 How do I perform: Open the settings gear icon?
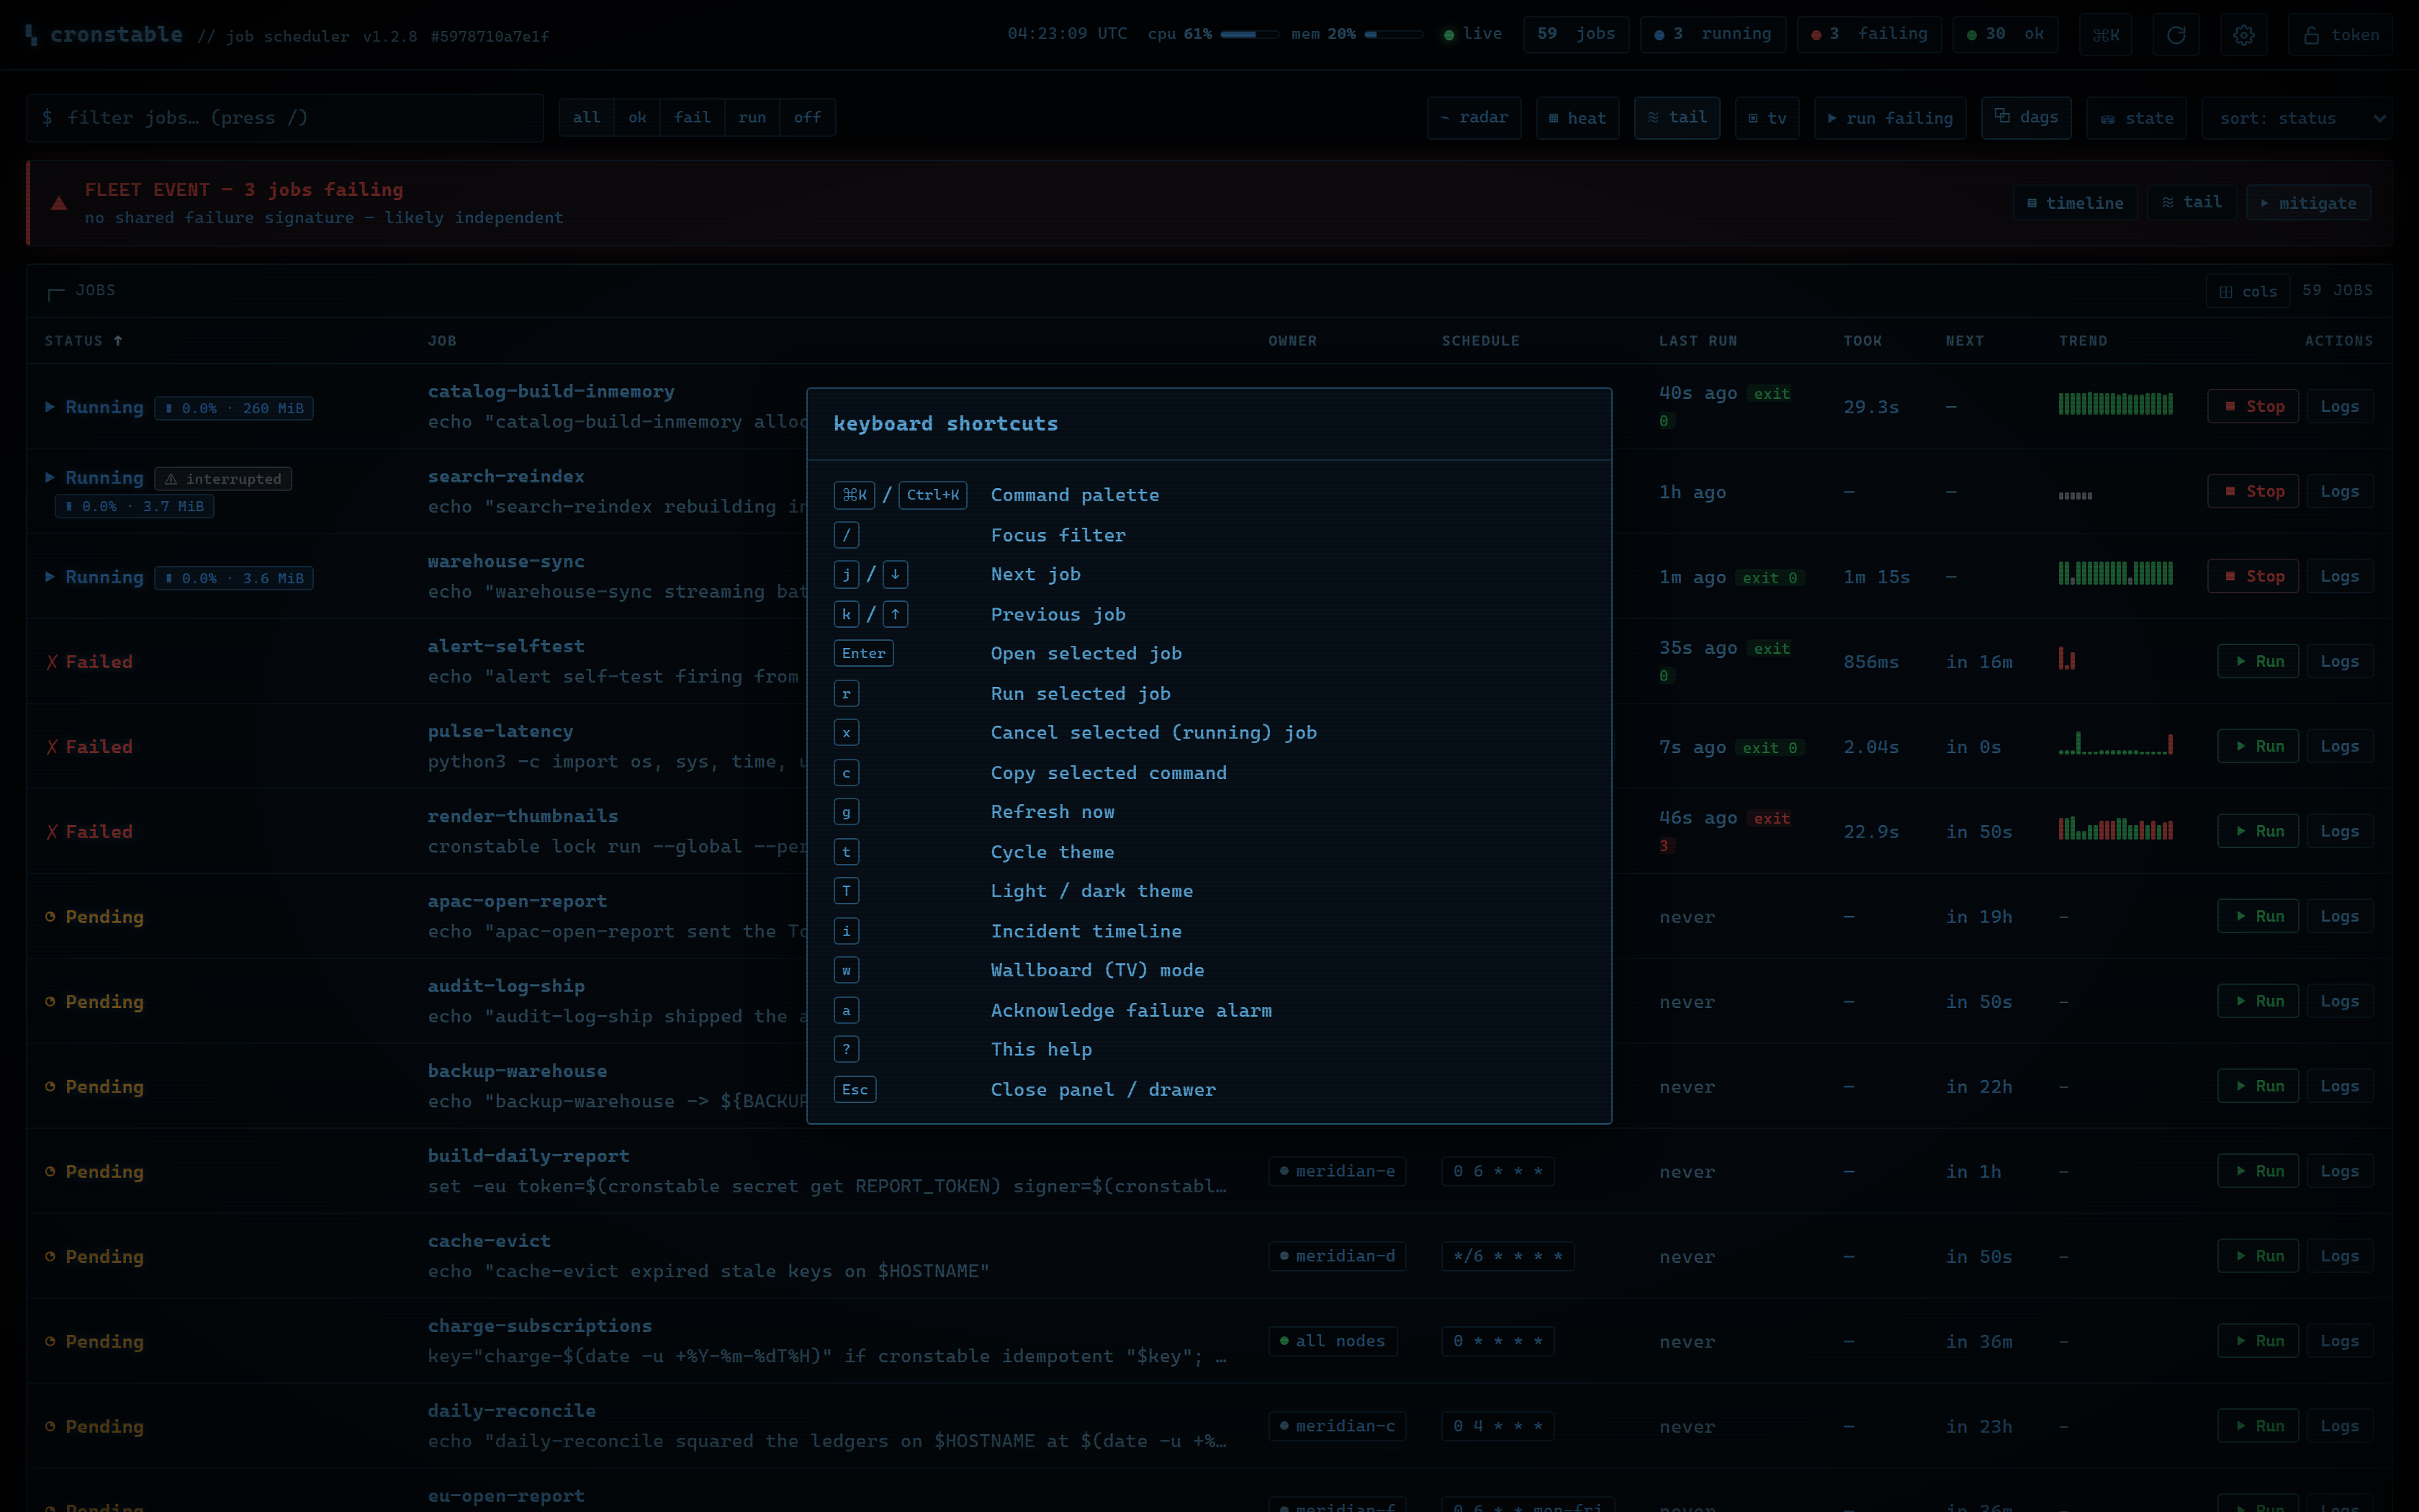[x=2243, y=35]
